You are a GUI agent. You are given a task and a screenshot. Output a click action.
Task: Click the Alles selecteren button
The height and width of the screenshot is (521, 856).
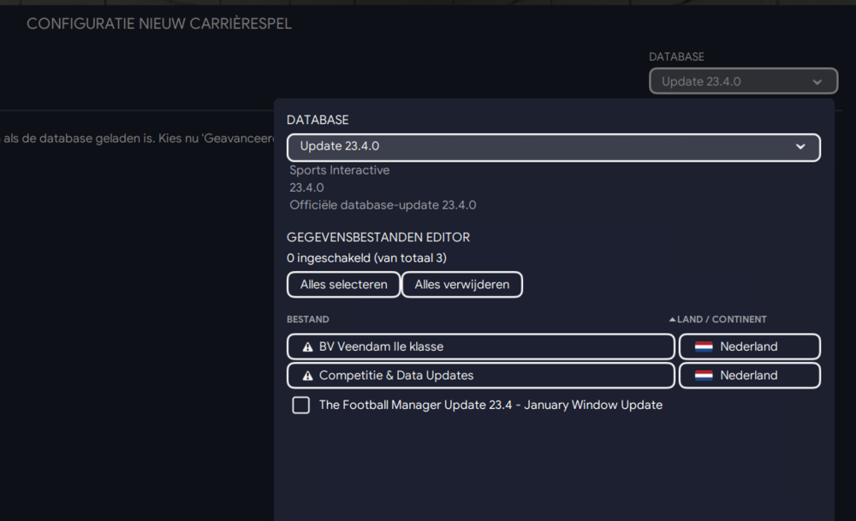(343, 284)
